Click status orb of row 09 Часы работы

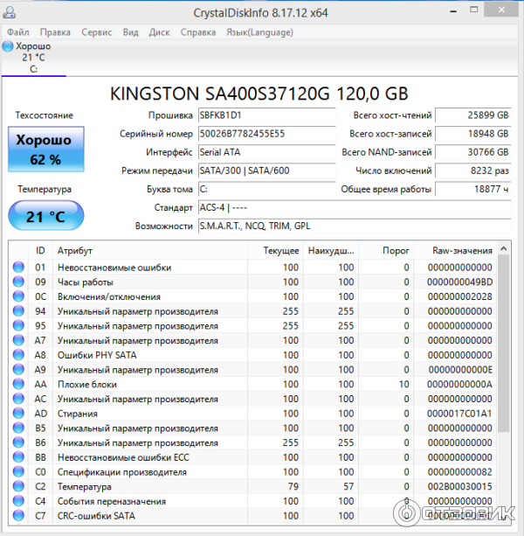tap(18, 282)
